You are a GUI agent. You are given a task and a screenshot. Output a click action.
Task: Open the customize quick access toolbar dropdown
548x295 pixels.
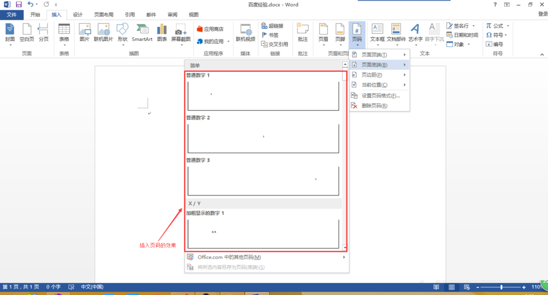(x=56, y=4)
